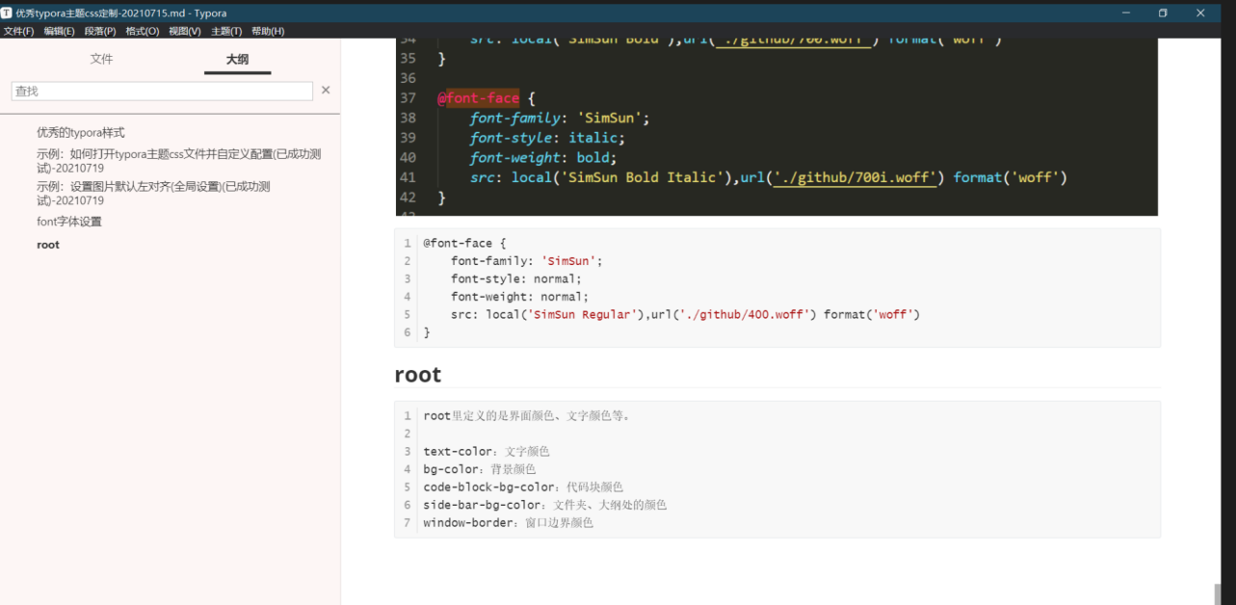The height and width of the screenshot is (605, 1236).
Task: Click the document vertical scrollbar thumb
Action: point(1219,593)
